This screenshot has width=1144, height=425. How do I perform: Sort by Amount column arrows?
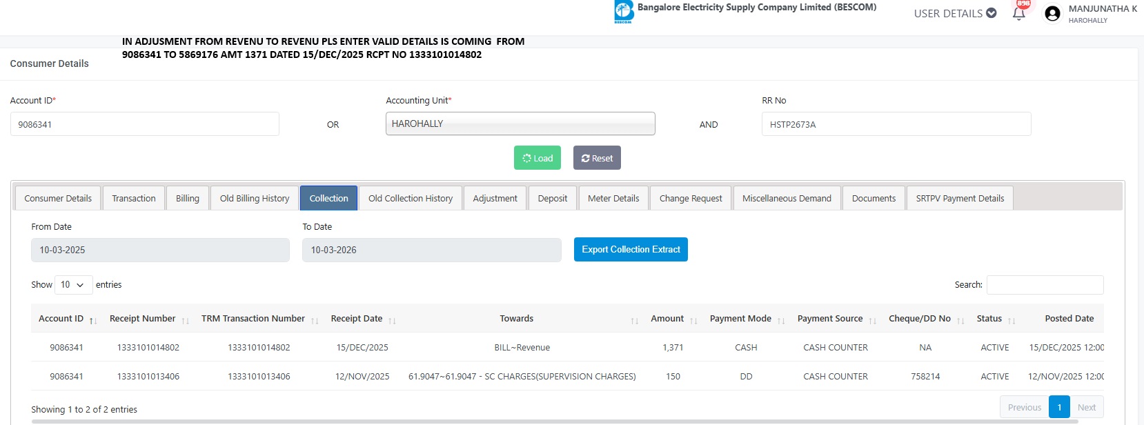tap(693, 320)
